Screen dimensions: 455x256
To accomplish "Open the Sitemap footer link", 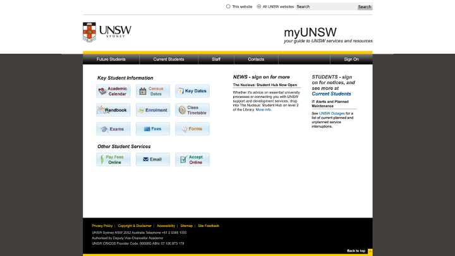I will [x=186, y=226].
